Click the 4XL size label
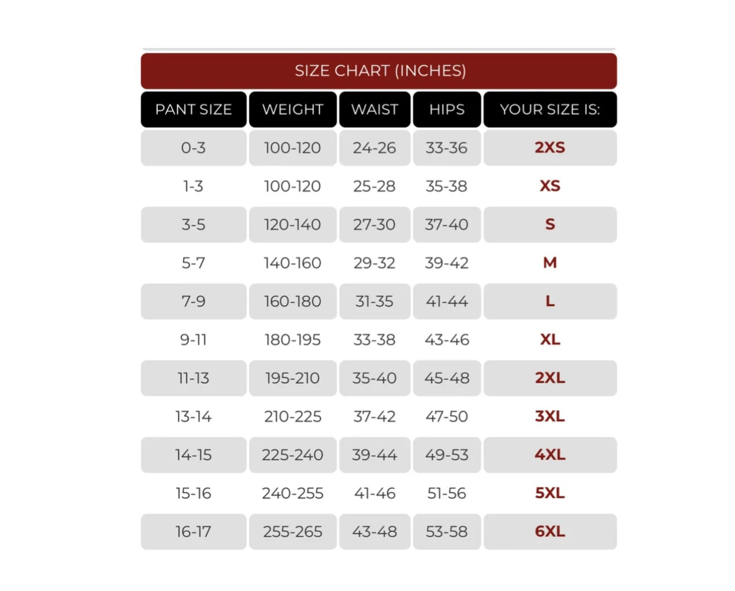The height and width of the screenshot is (591, 735). [x=549, y=455]
